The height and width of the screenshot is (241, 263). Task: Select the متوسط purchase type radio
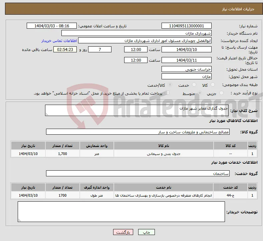tap(200, 93)
